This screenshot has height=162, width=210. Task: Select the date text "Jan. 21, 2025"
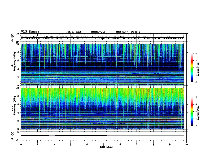[x=74, y=32]
